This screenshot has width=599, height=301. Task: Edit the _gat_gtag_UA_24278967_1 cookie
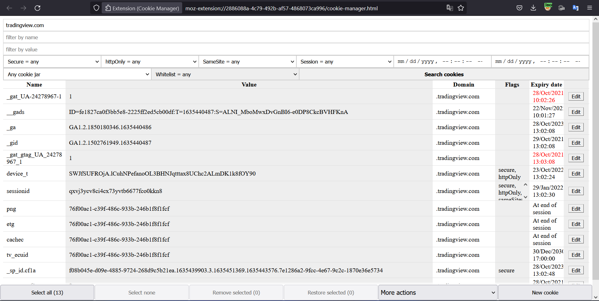point(576,158)
